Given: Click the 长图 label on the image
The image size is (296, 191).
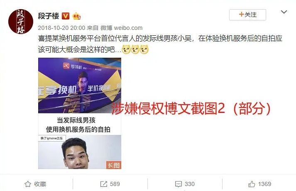Looking at the screenshot, I should [x=114, y=165].
